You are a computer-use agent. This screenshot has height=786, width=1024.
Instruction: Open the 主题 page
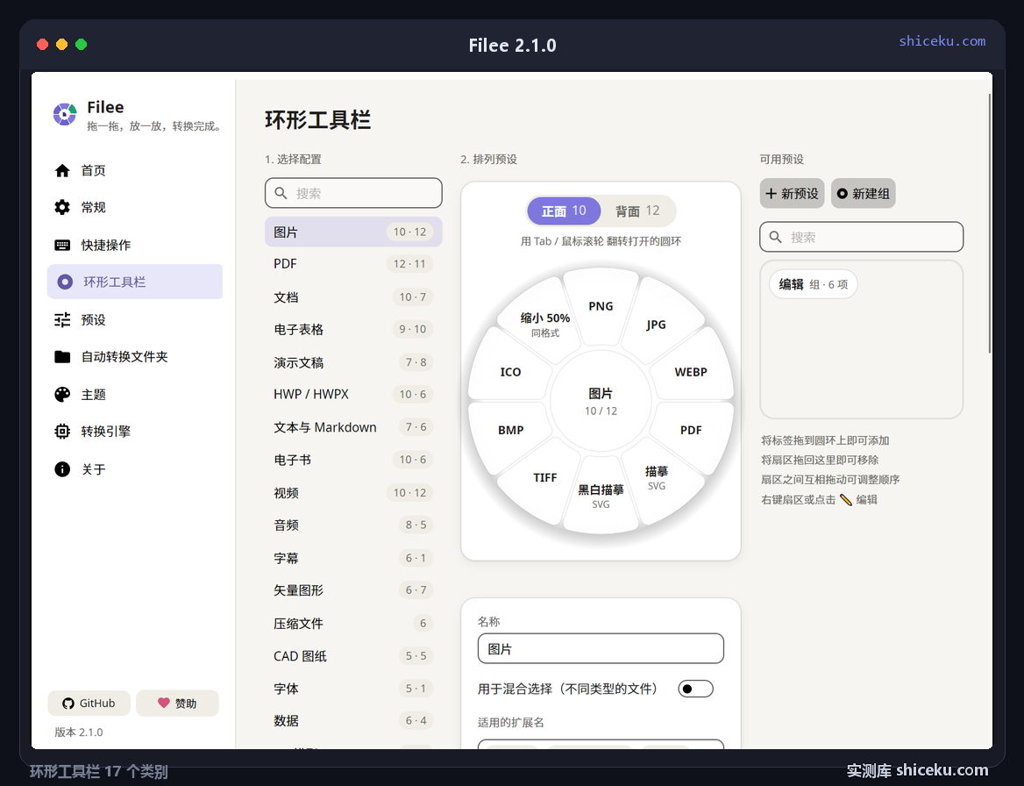tap(135, 395)
